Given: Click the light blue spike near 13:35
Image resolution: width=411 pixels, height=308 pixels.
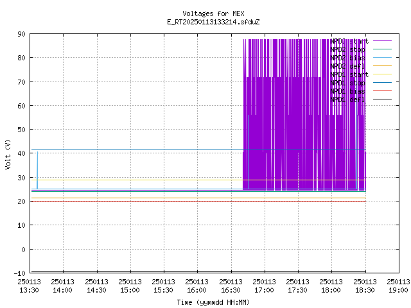Looking at the screenshot, I should pos(37,170).
